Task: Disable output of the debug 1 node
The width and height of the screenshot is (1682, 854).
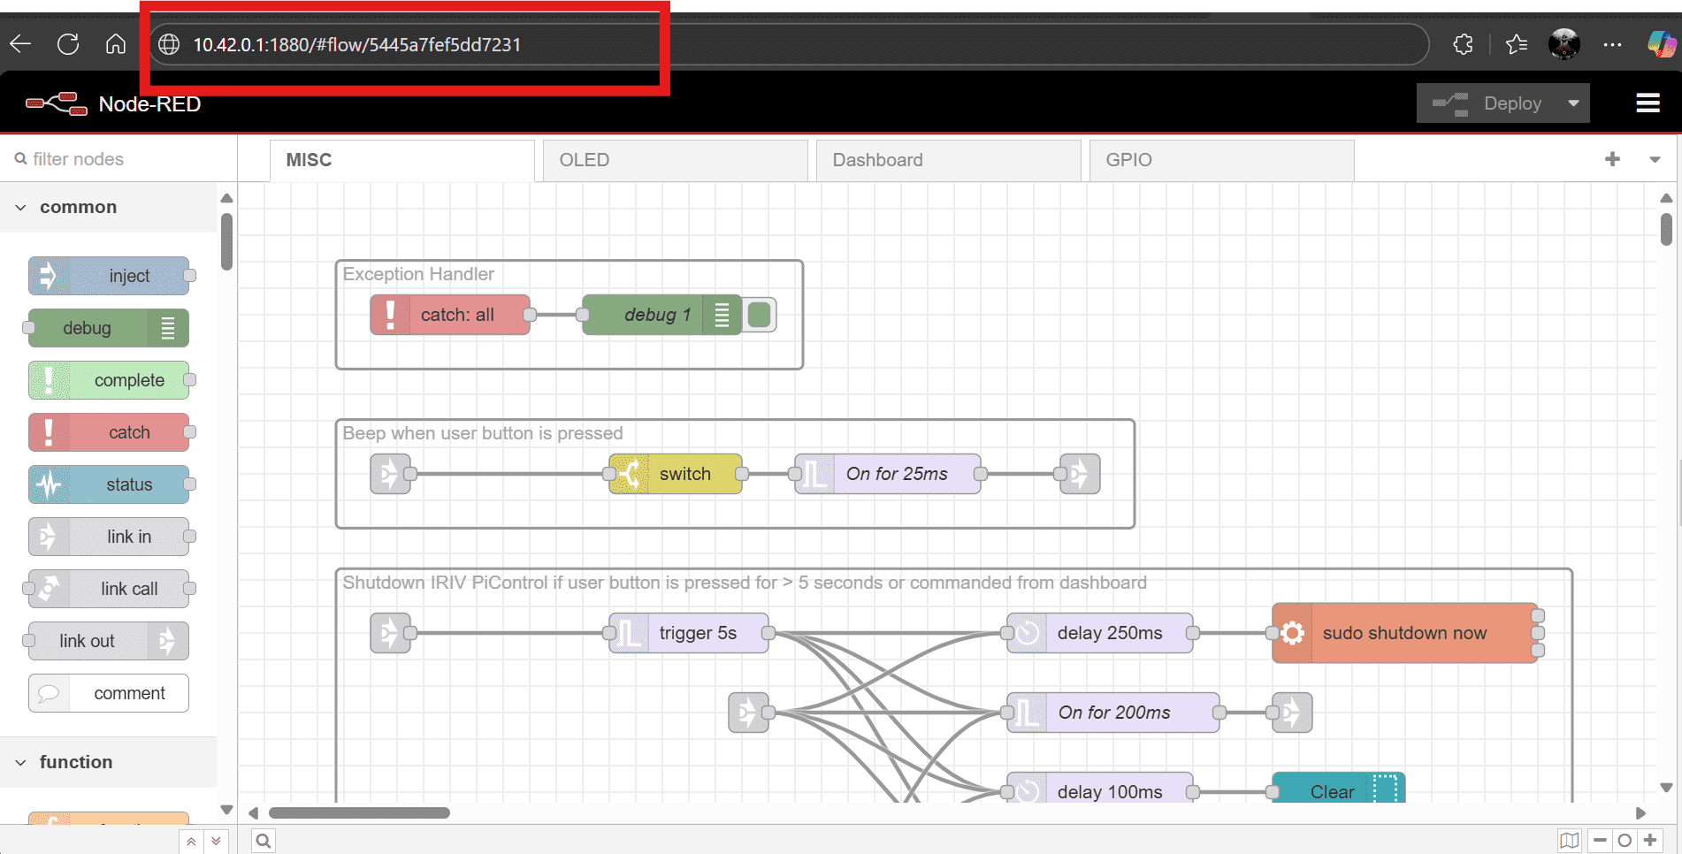Action: pyautogui.click(x=759, y=314)
